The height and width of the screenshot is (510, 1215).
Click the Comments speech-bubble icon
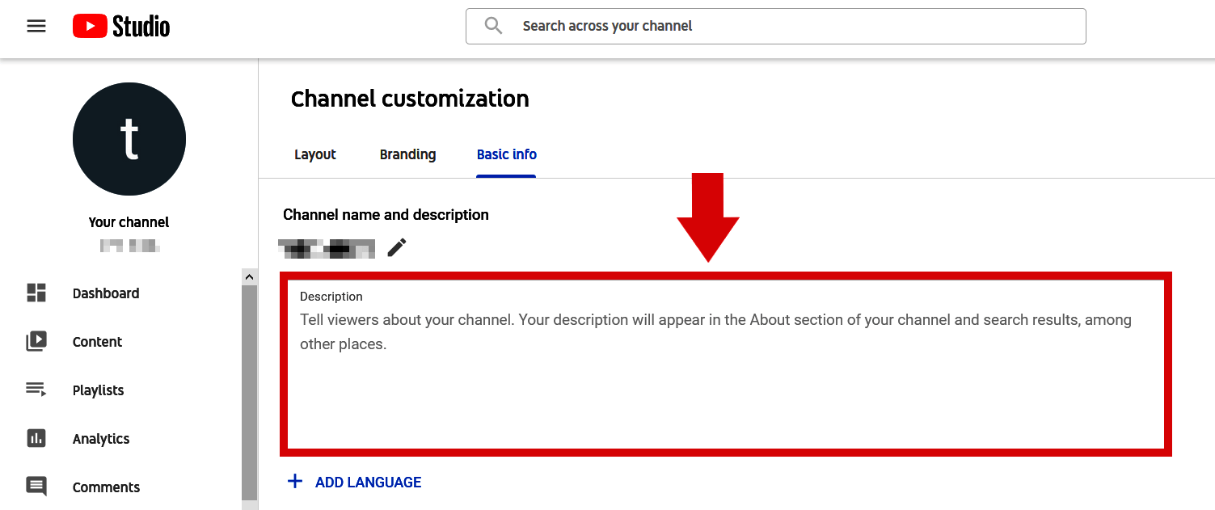(36, 487)
